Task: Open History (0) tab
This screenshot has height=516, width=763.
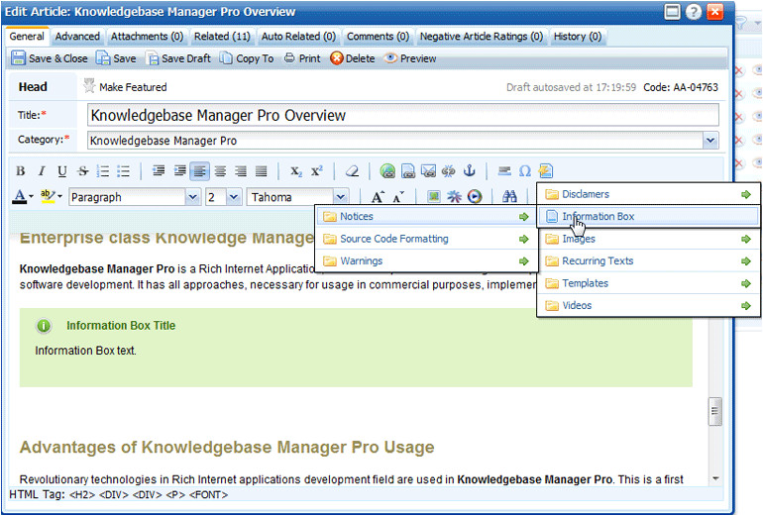Action: [x=578, y=37]
